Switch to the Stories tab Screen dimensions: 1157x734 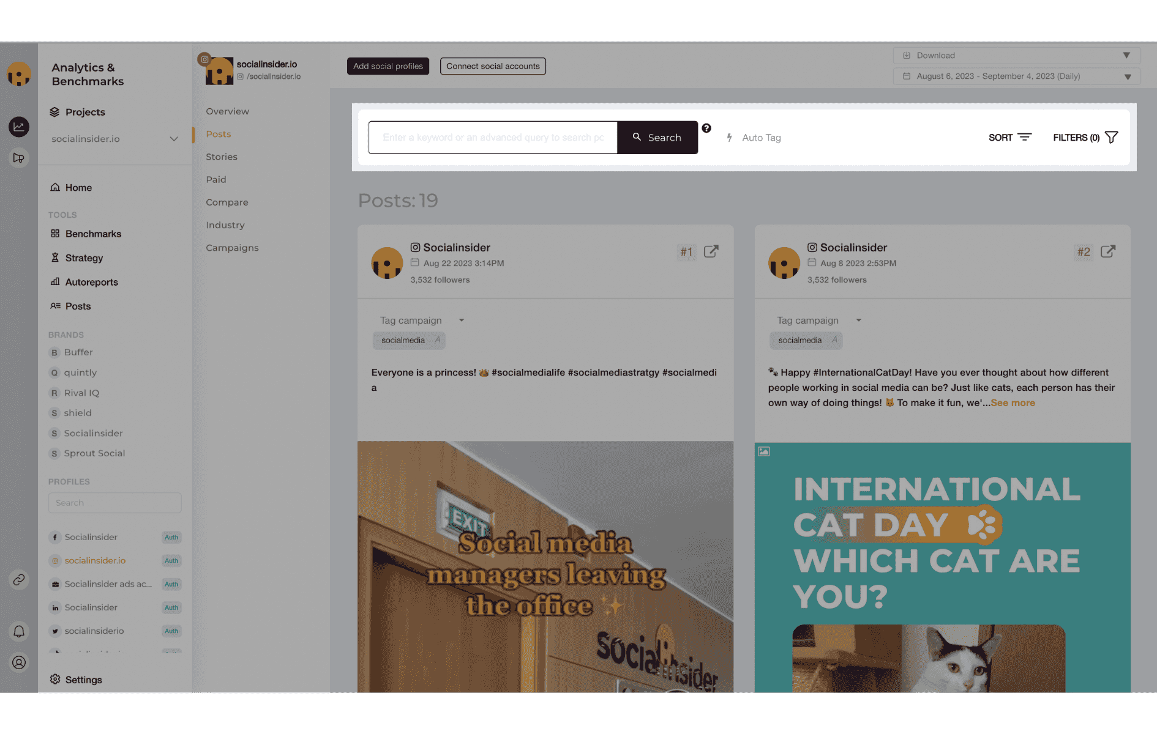click(222, 157)
